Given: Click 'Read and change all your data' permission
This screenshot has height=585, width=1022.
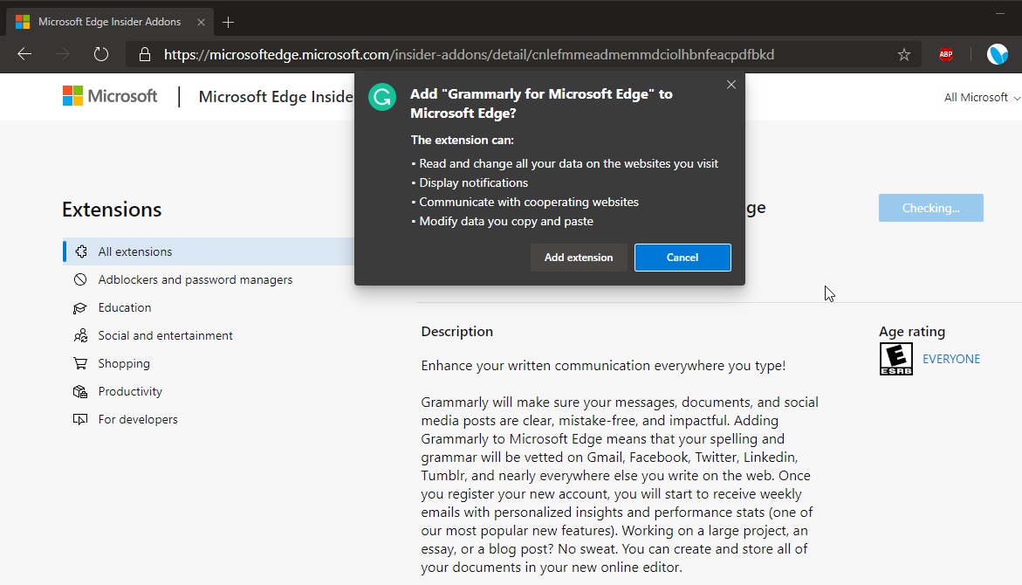Looking at the screenshot, I should tap(568, 163).
